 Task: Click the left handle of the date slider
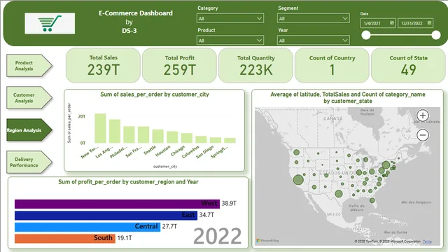(366, 35)
